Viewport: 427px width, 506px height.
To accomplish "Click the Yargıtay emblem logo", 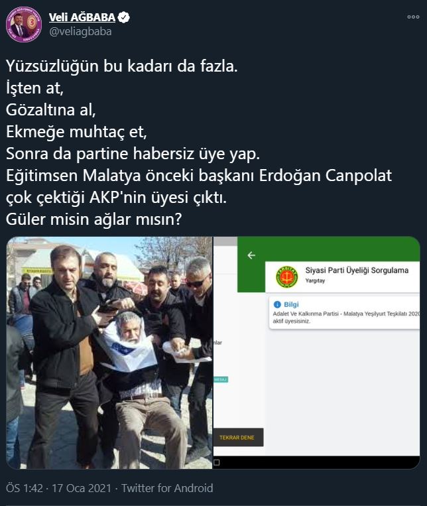I will (287, 277).
